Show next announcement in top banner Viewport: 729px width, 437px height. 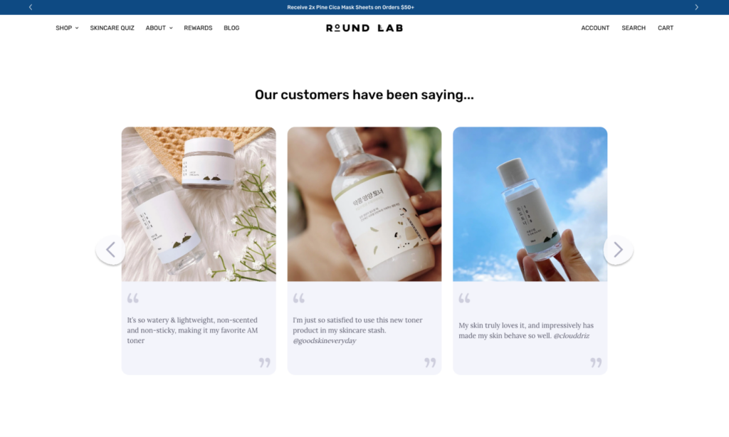(696, 7)
